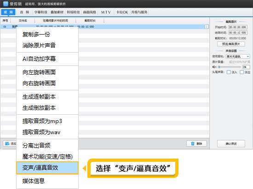Open 魔术功能(变速/定格) menu item
Viewport: 253px width, 189px height.
coord(47,157)
